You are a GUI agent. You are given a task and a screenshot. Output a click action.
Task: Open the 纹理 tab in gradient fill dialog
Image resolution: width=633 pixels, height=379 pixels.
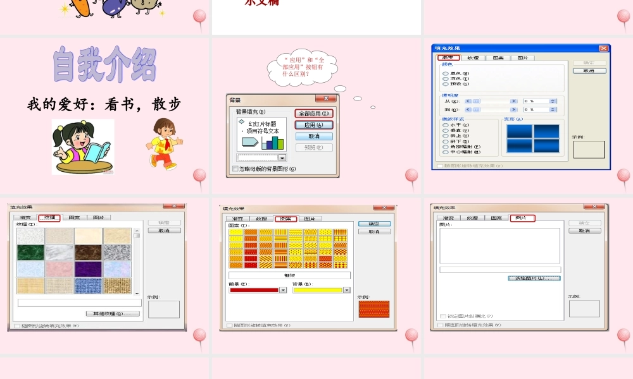click(473, 57)
